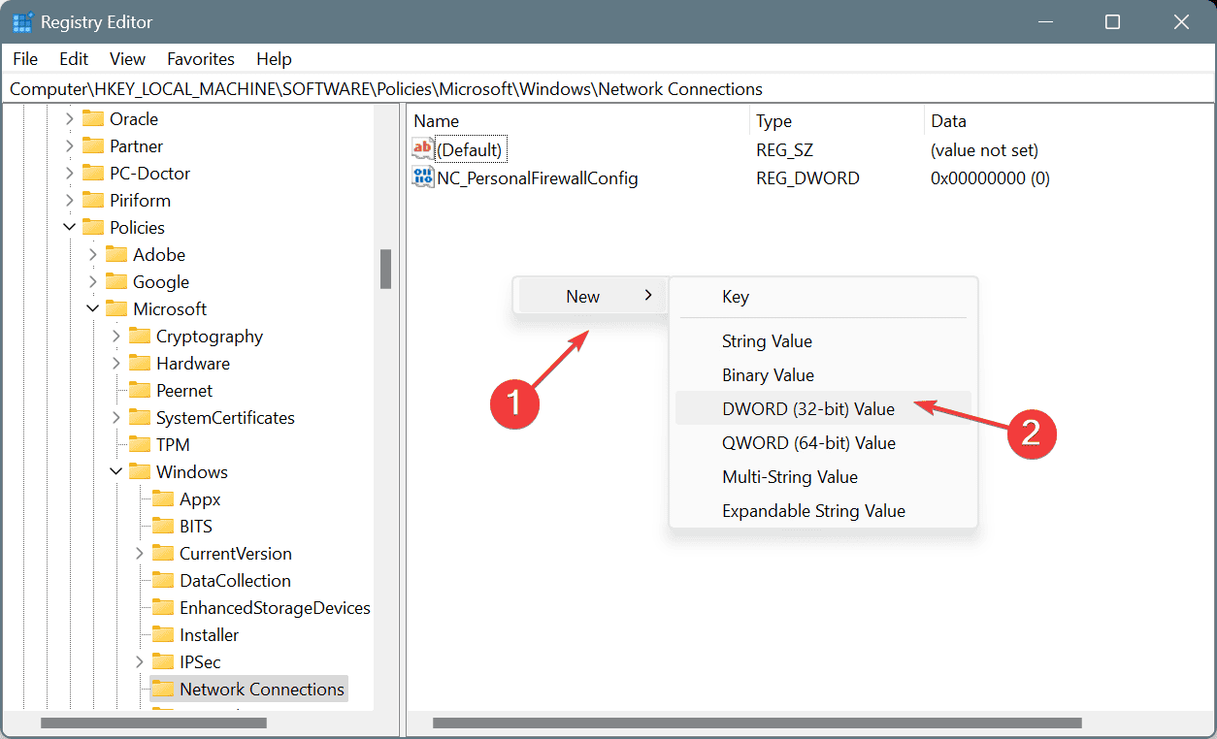Click the Partner folder icon

click(93, 145)
